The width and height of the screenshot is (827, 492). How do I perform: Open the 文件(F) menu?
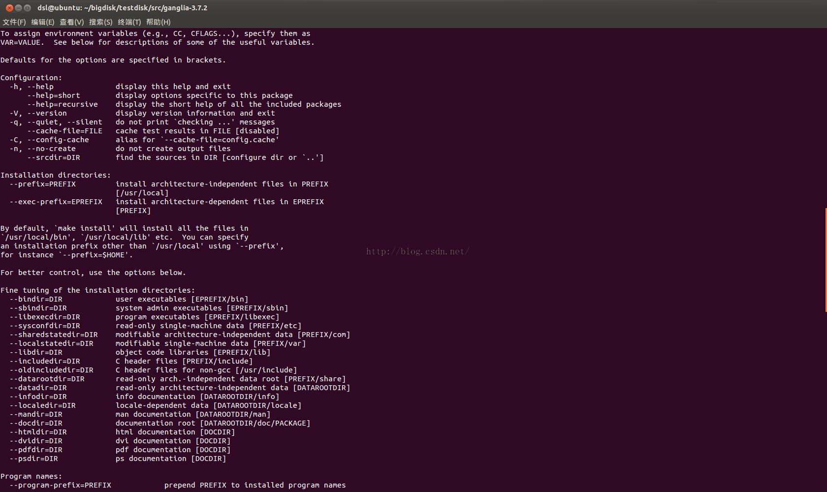pyautogui.click(x=14, y=22)
